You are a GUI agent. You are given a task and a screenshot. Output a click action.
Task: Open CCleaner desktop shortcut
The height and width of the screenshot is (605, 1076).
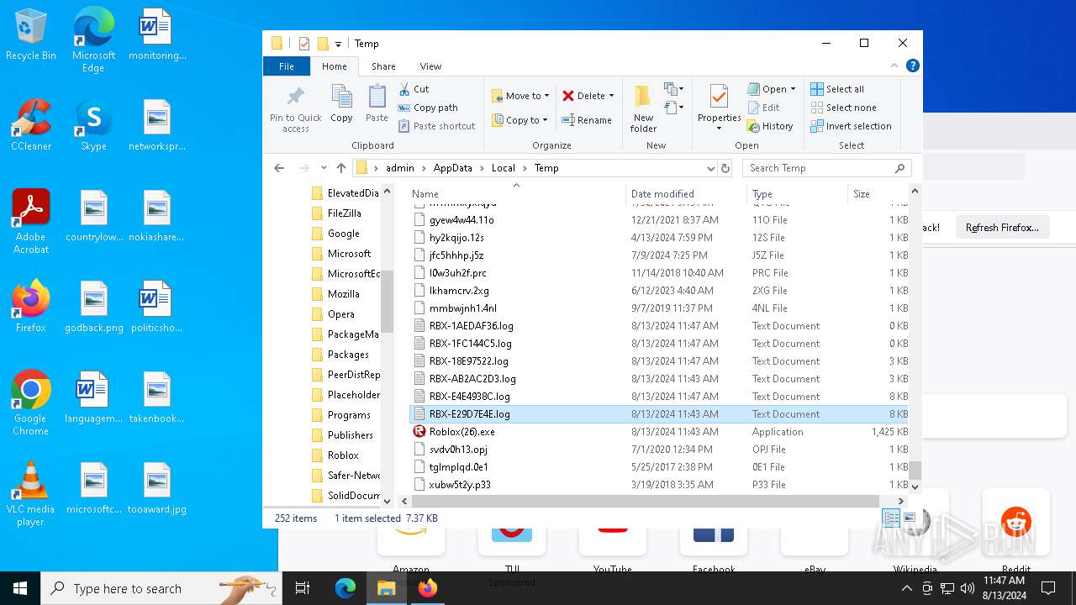tap(31, 125)
